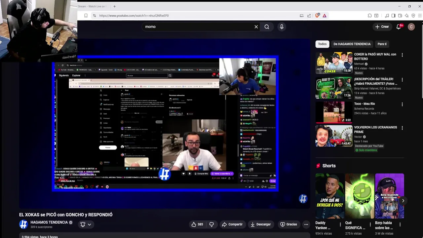Open Toco - Meu Rio video thumbnail
The width and height of the screenshot is (423, 238).
(x=334, y=112)
